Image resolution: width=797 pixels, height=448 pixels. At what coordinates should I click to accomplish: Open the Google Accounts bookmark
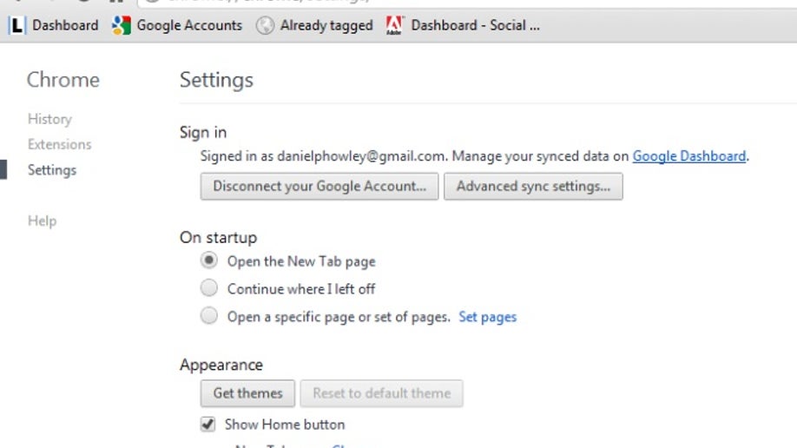coord(177,25)
